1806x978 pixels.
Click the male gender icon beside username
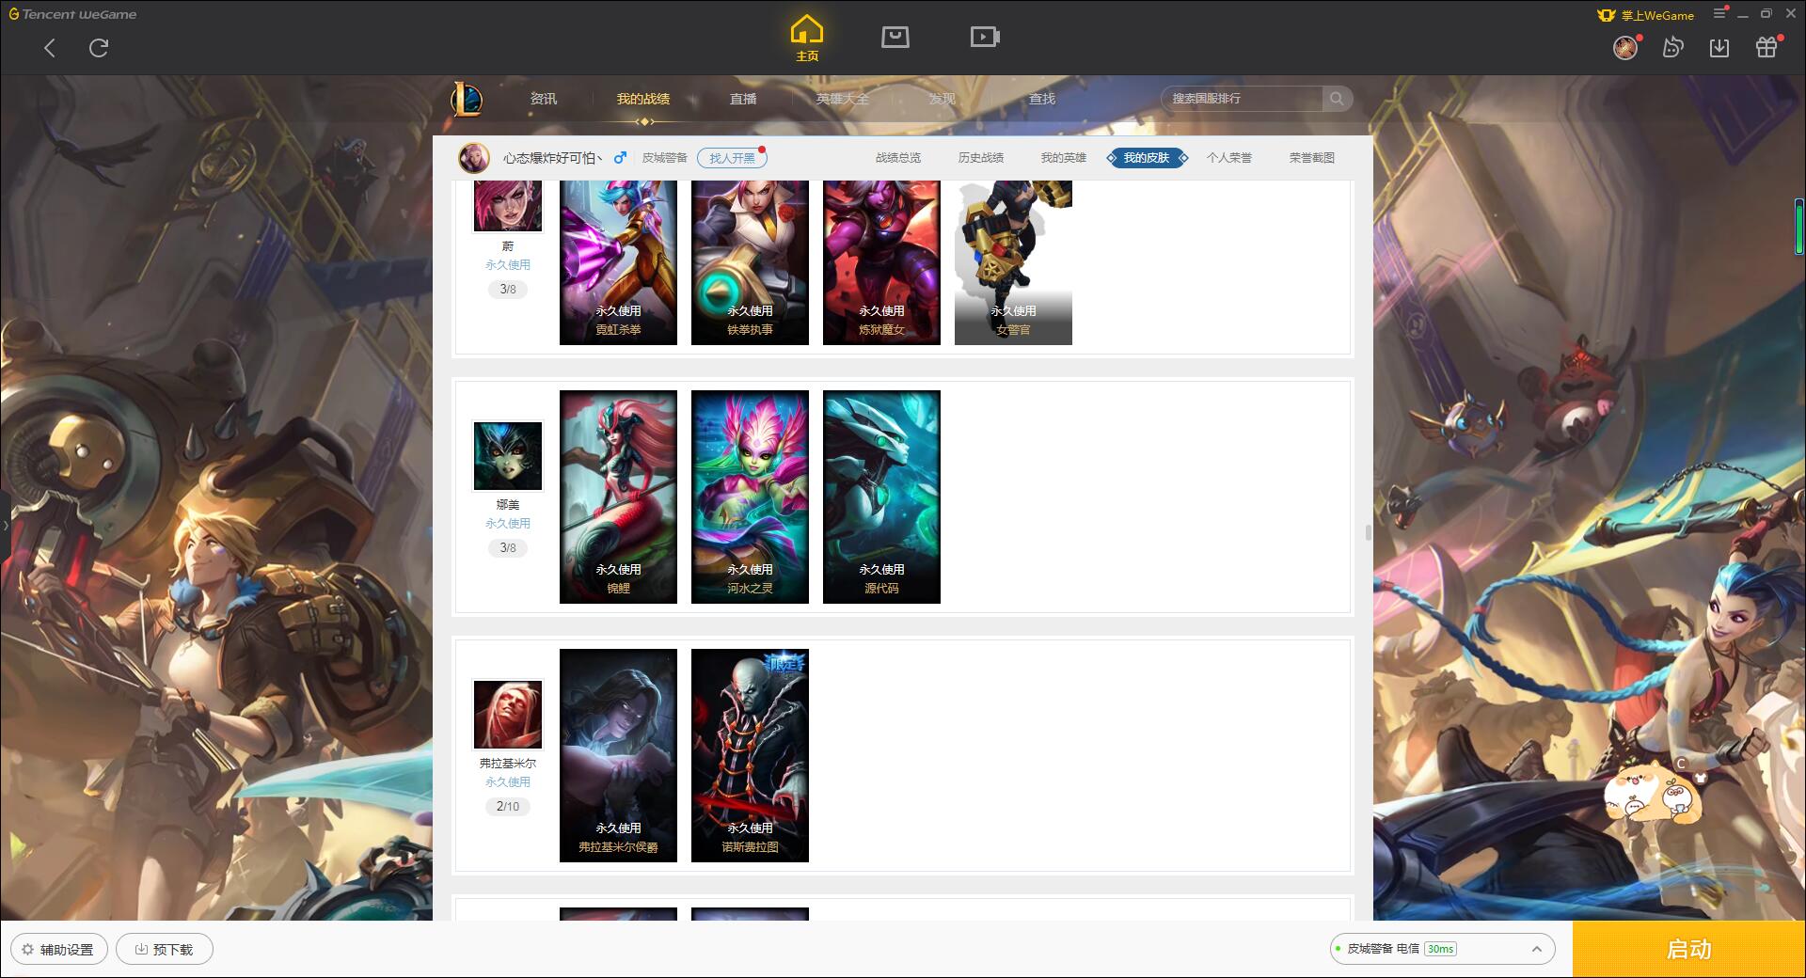[x=620, y=158]
